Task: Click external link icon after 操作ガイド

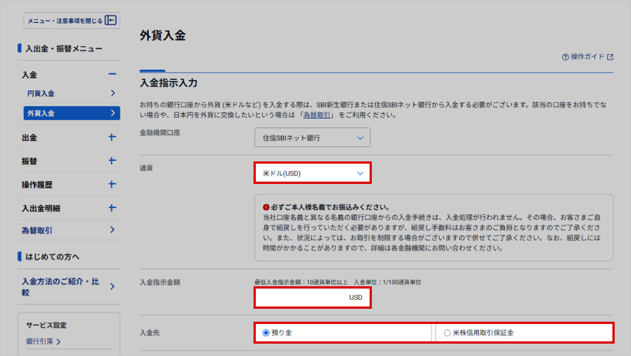Action: 610,57
